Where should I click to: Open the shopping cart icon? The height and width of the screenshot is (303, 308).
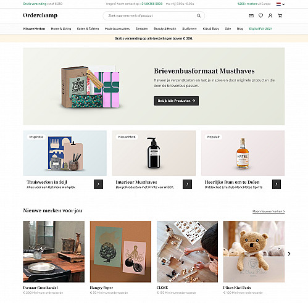280,15
